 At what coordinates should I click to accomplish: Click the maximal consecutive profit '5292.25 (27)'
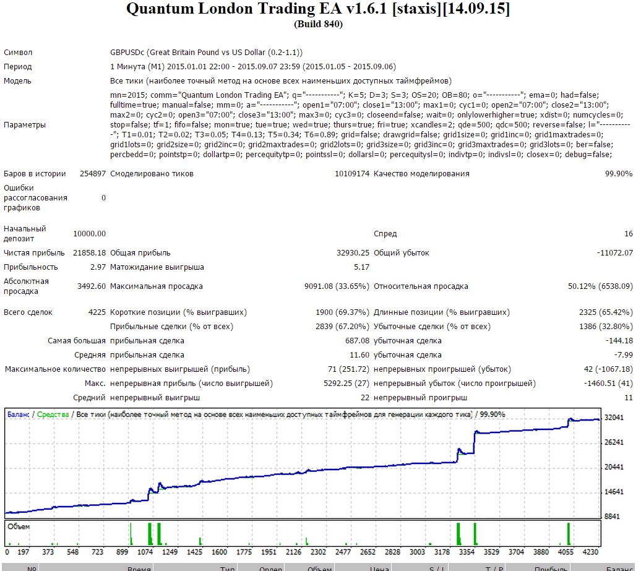click(x=346, y=384)
